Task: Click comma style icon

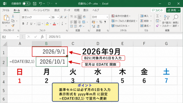Action: [x=105, y=22]
